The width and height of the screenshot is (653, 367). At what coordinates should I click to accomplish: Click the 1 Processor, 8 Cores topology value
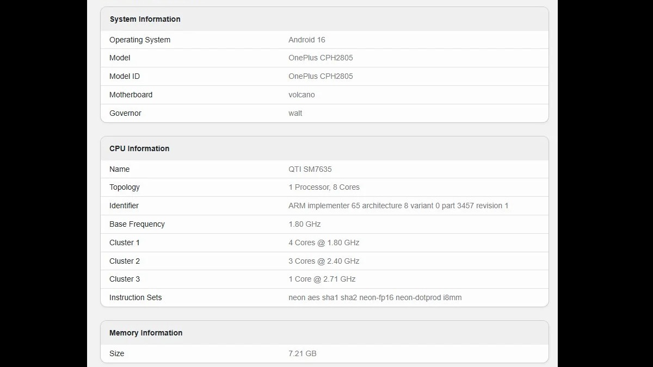324,187
